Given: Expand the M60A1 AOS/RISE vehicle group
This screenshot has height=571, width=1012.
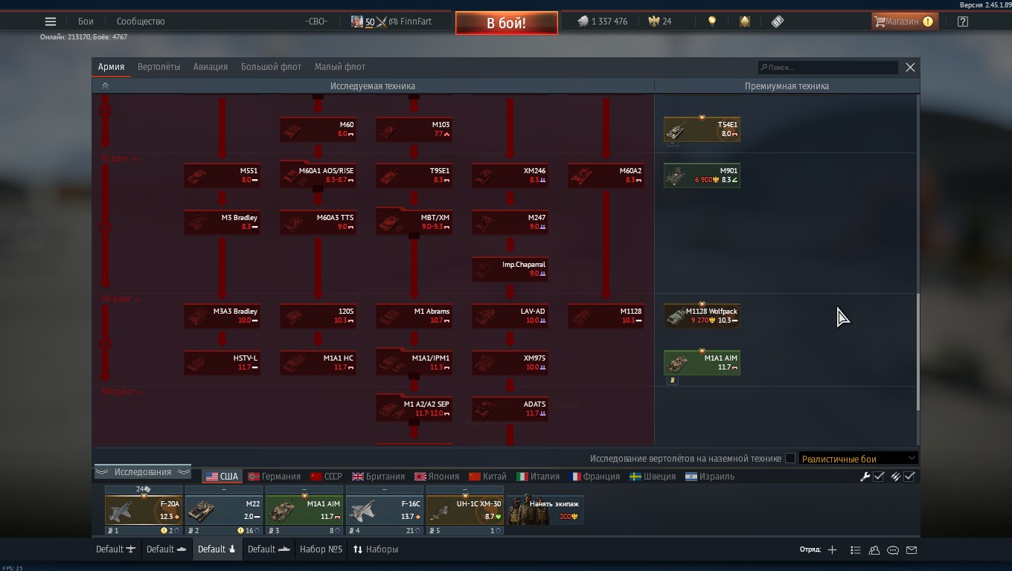Looking at the screenshot, I should point(318,175).
